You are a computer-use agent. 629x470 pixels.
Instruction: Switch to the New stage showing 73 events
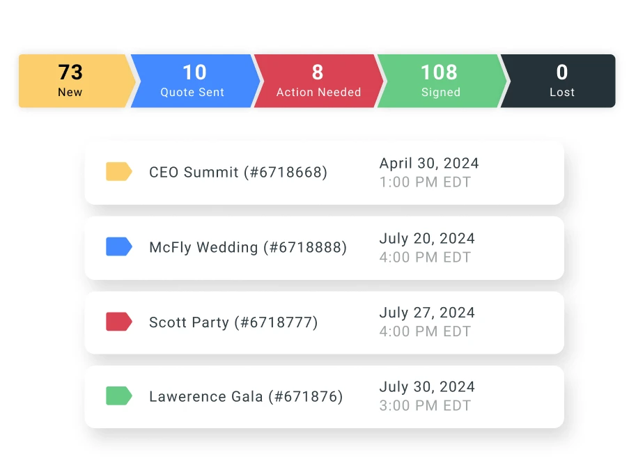[x=70, y=80]
